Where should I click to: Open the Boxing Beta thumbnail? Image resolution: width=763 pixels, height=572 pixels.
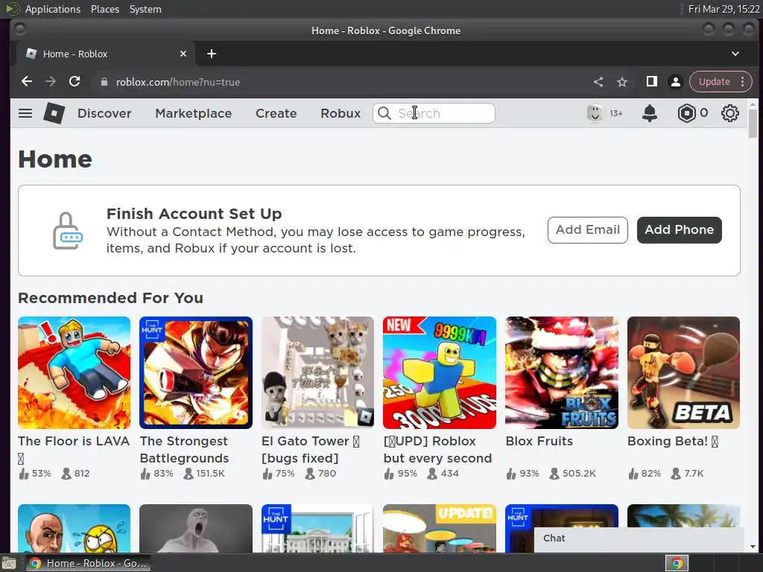point(684,373)
